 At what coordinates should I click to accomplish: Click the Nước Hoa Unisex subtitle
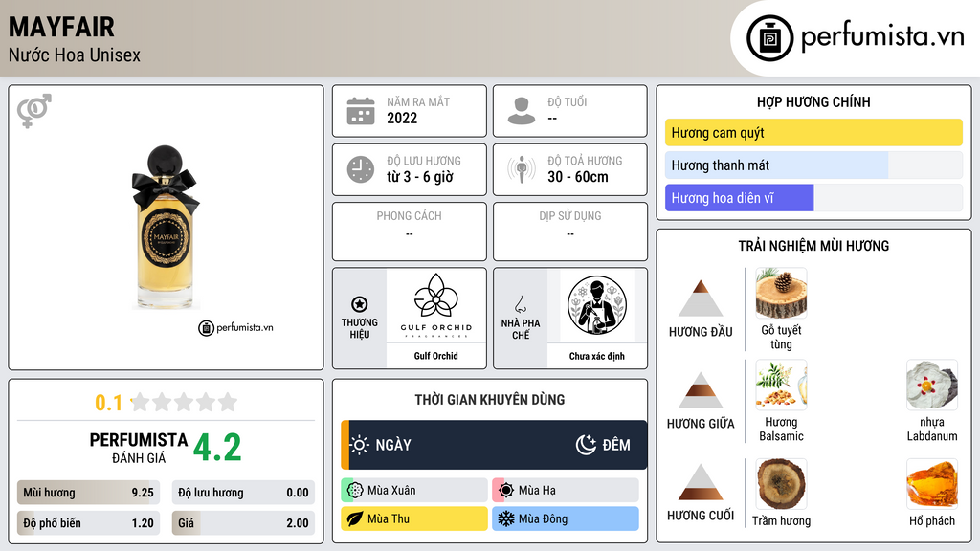tap(75, 55)
